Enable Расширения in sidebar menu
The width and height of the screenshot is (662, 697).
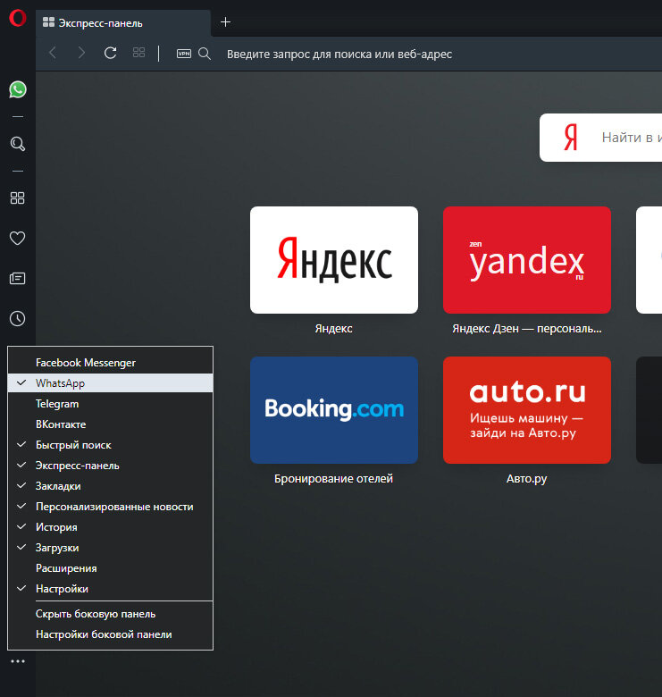click(x=110, y=568)
